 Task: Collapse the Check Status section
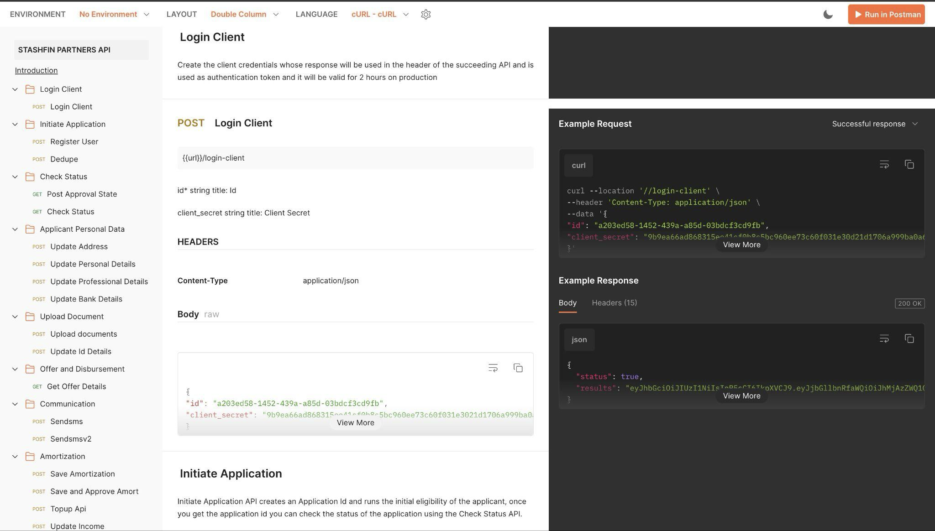[x=14, y=177]
